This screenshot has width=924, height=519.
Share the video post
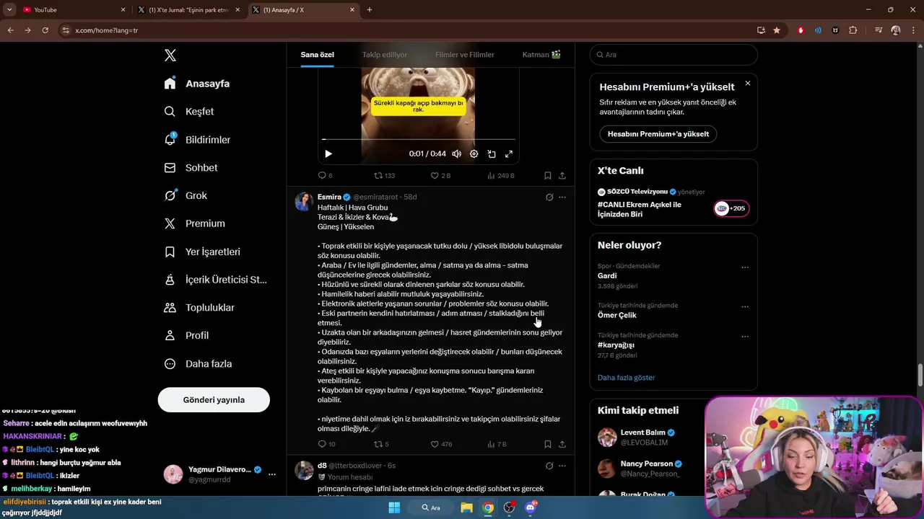tap(562, 176)
